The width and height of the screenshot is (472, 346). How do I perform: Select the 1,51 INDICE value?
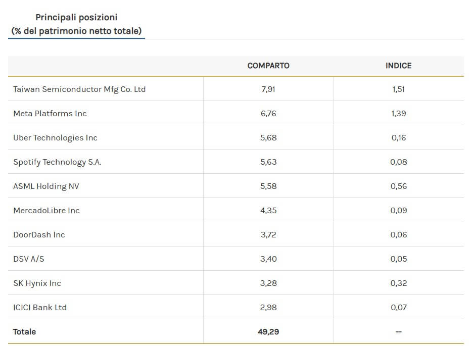coord(399,89)
